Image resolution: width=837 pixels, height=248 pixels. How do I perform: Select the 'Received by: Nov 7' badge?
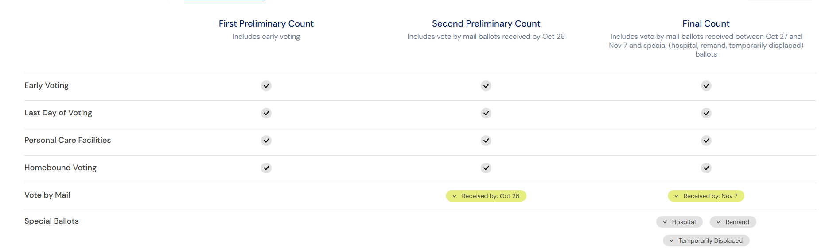point(706,196)
